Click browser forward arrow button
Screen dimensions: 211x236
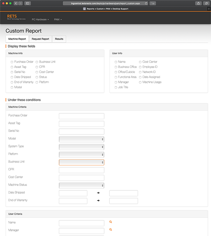click(20, 3)
